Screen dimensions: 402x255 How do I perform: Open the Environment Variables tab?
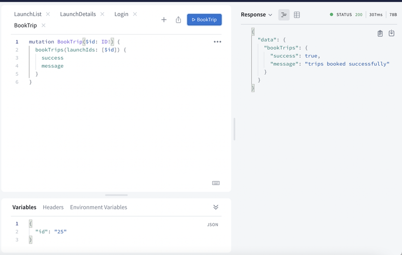(98, 207)
